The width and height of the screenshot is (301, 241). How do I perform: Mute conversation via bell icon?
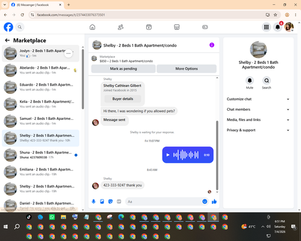click(x=250, y=81)
